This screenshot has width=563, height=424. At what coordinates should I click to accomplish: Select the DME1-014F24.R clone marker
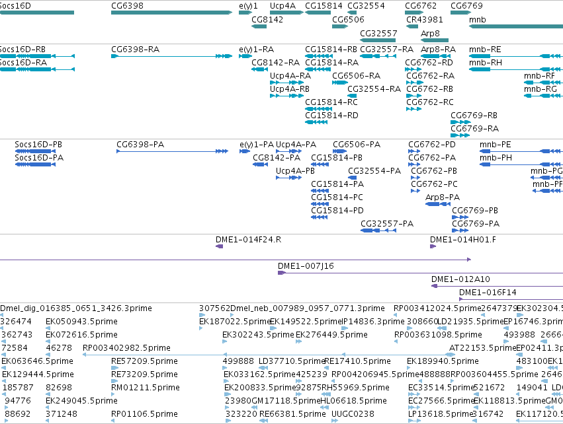(x=220, y=246)
